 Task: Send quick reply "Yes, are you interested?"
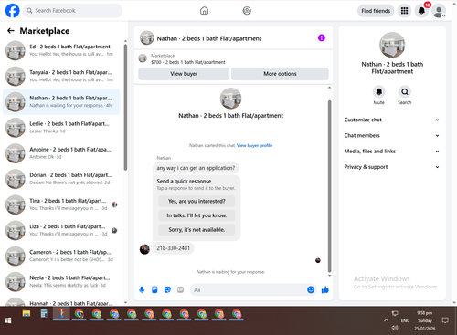coord(197,201)
